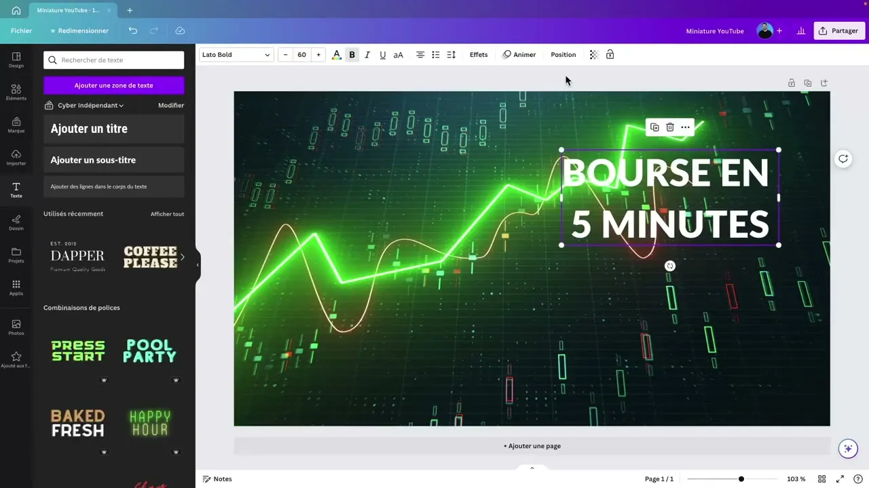Expand the Cyber Indépendant font set
The width and height of the screenshot is (869, 488).
pos(121,105)
